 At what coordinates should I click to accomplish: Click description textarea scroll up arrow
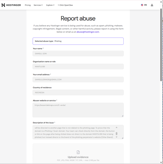click(116, 128)
